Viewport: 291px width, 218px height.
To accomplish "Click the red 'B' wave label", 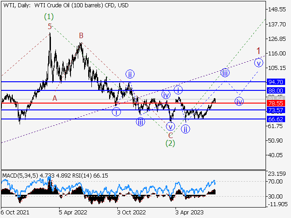I will tap(81, 35).
